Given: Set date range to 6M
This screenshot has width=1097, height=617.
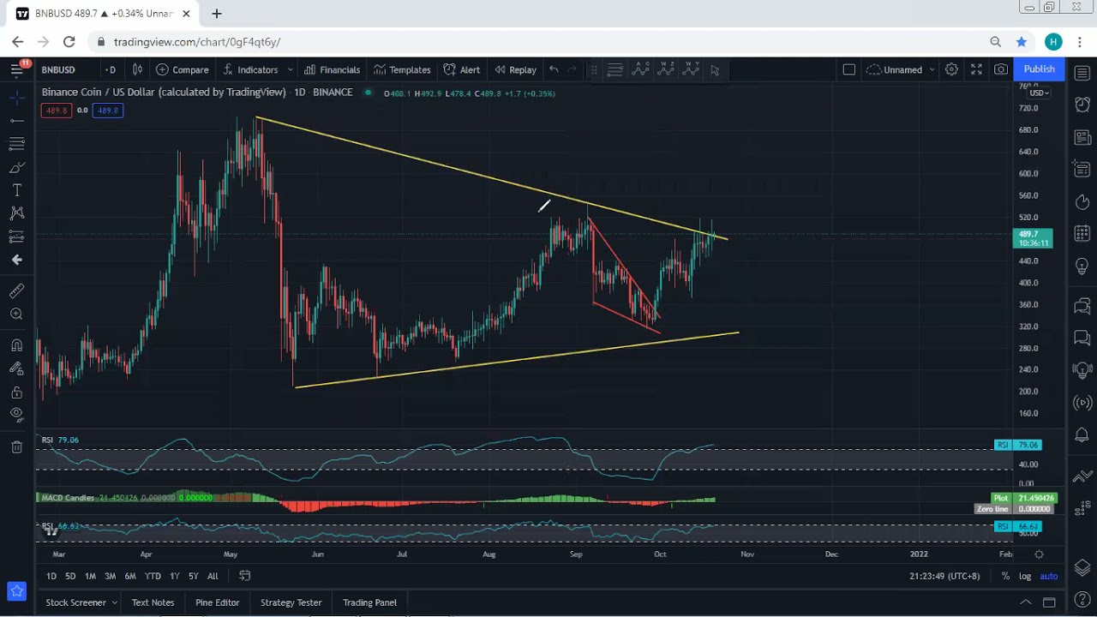Looking at the screenshot, I should pos(130,576).
